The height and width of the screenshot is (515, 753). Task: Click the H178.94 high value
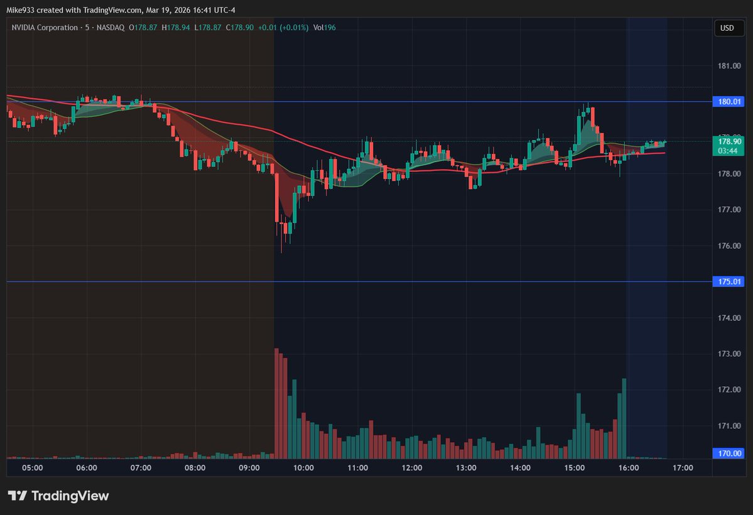click(x=176, y=28)
